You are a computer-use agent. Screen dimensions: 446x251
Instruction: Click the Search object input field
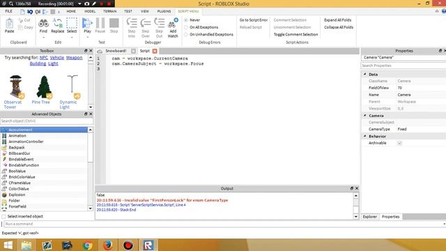point(47,121)
